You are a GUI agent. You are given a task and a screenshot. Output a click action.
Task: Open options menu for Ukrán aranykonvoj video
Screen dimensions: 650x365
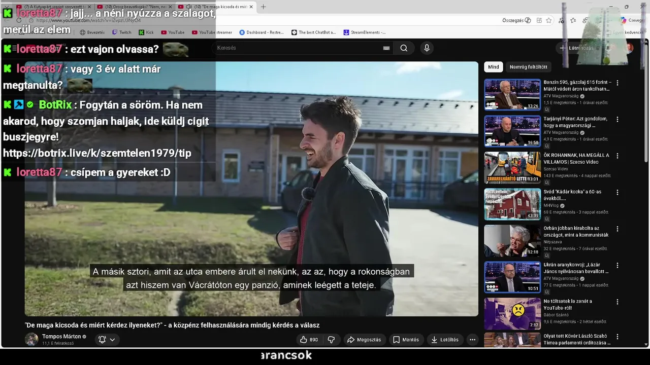[x=617, y=266]
